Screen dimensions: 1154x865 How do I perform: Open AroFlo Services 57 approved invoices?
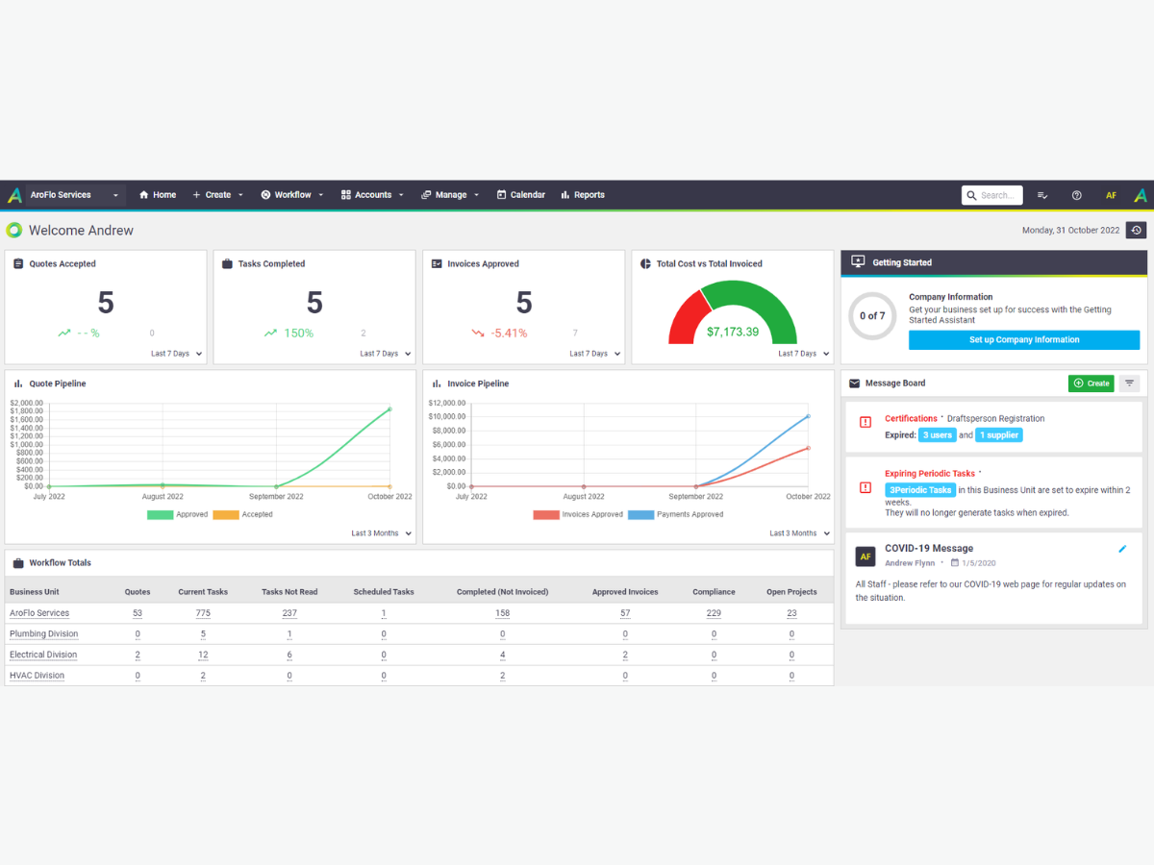point(625,613)
